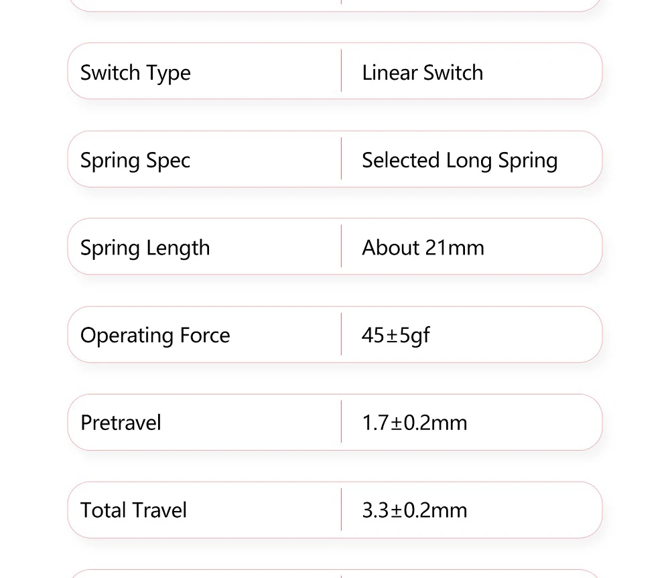
Task: Click the partially visible row below Total Travel
Action: pyautogui.click(x=335, y=573)
